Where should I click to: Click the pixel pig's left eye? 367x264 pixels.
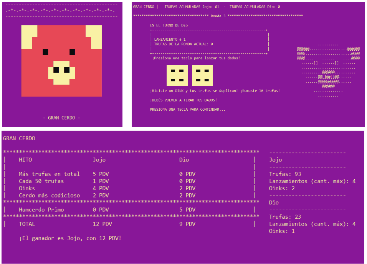45,52
